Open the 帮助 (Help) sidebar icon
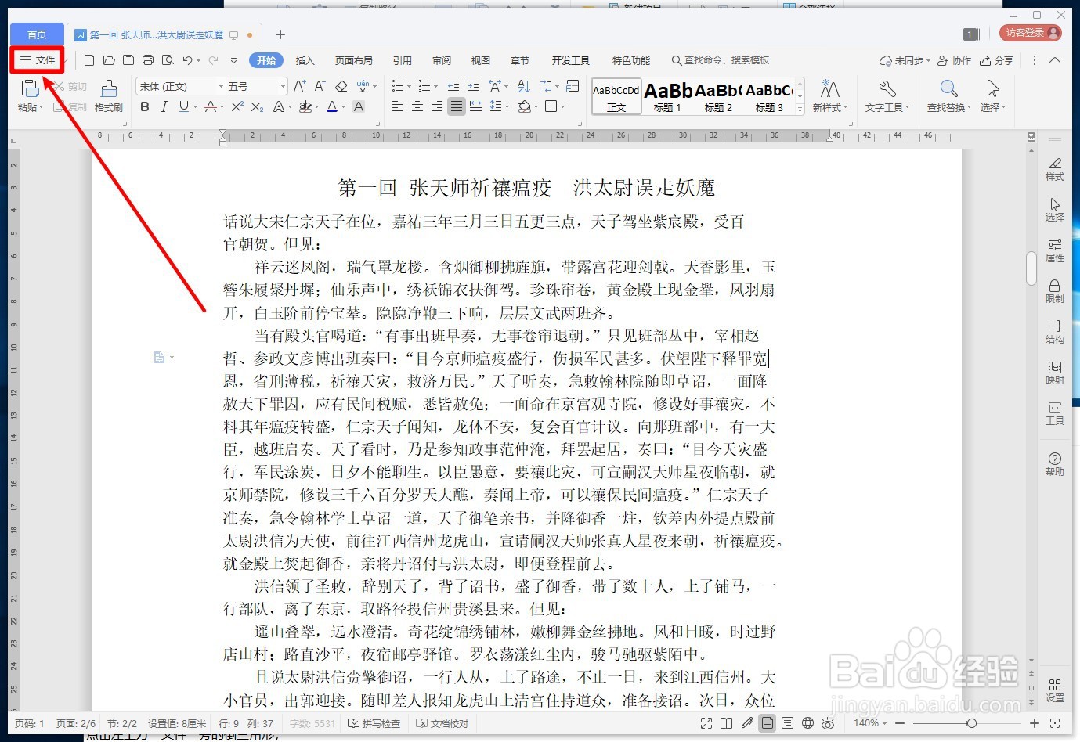 [1054, 463]
